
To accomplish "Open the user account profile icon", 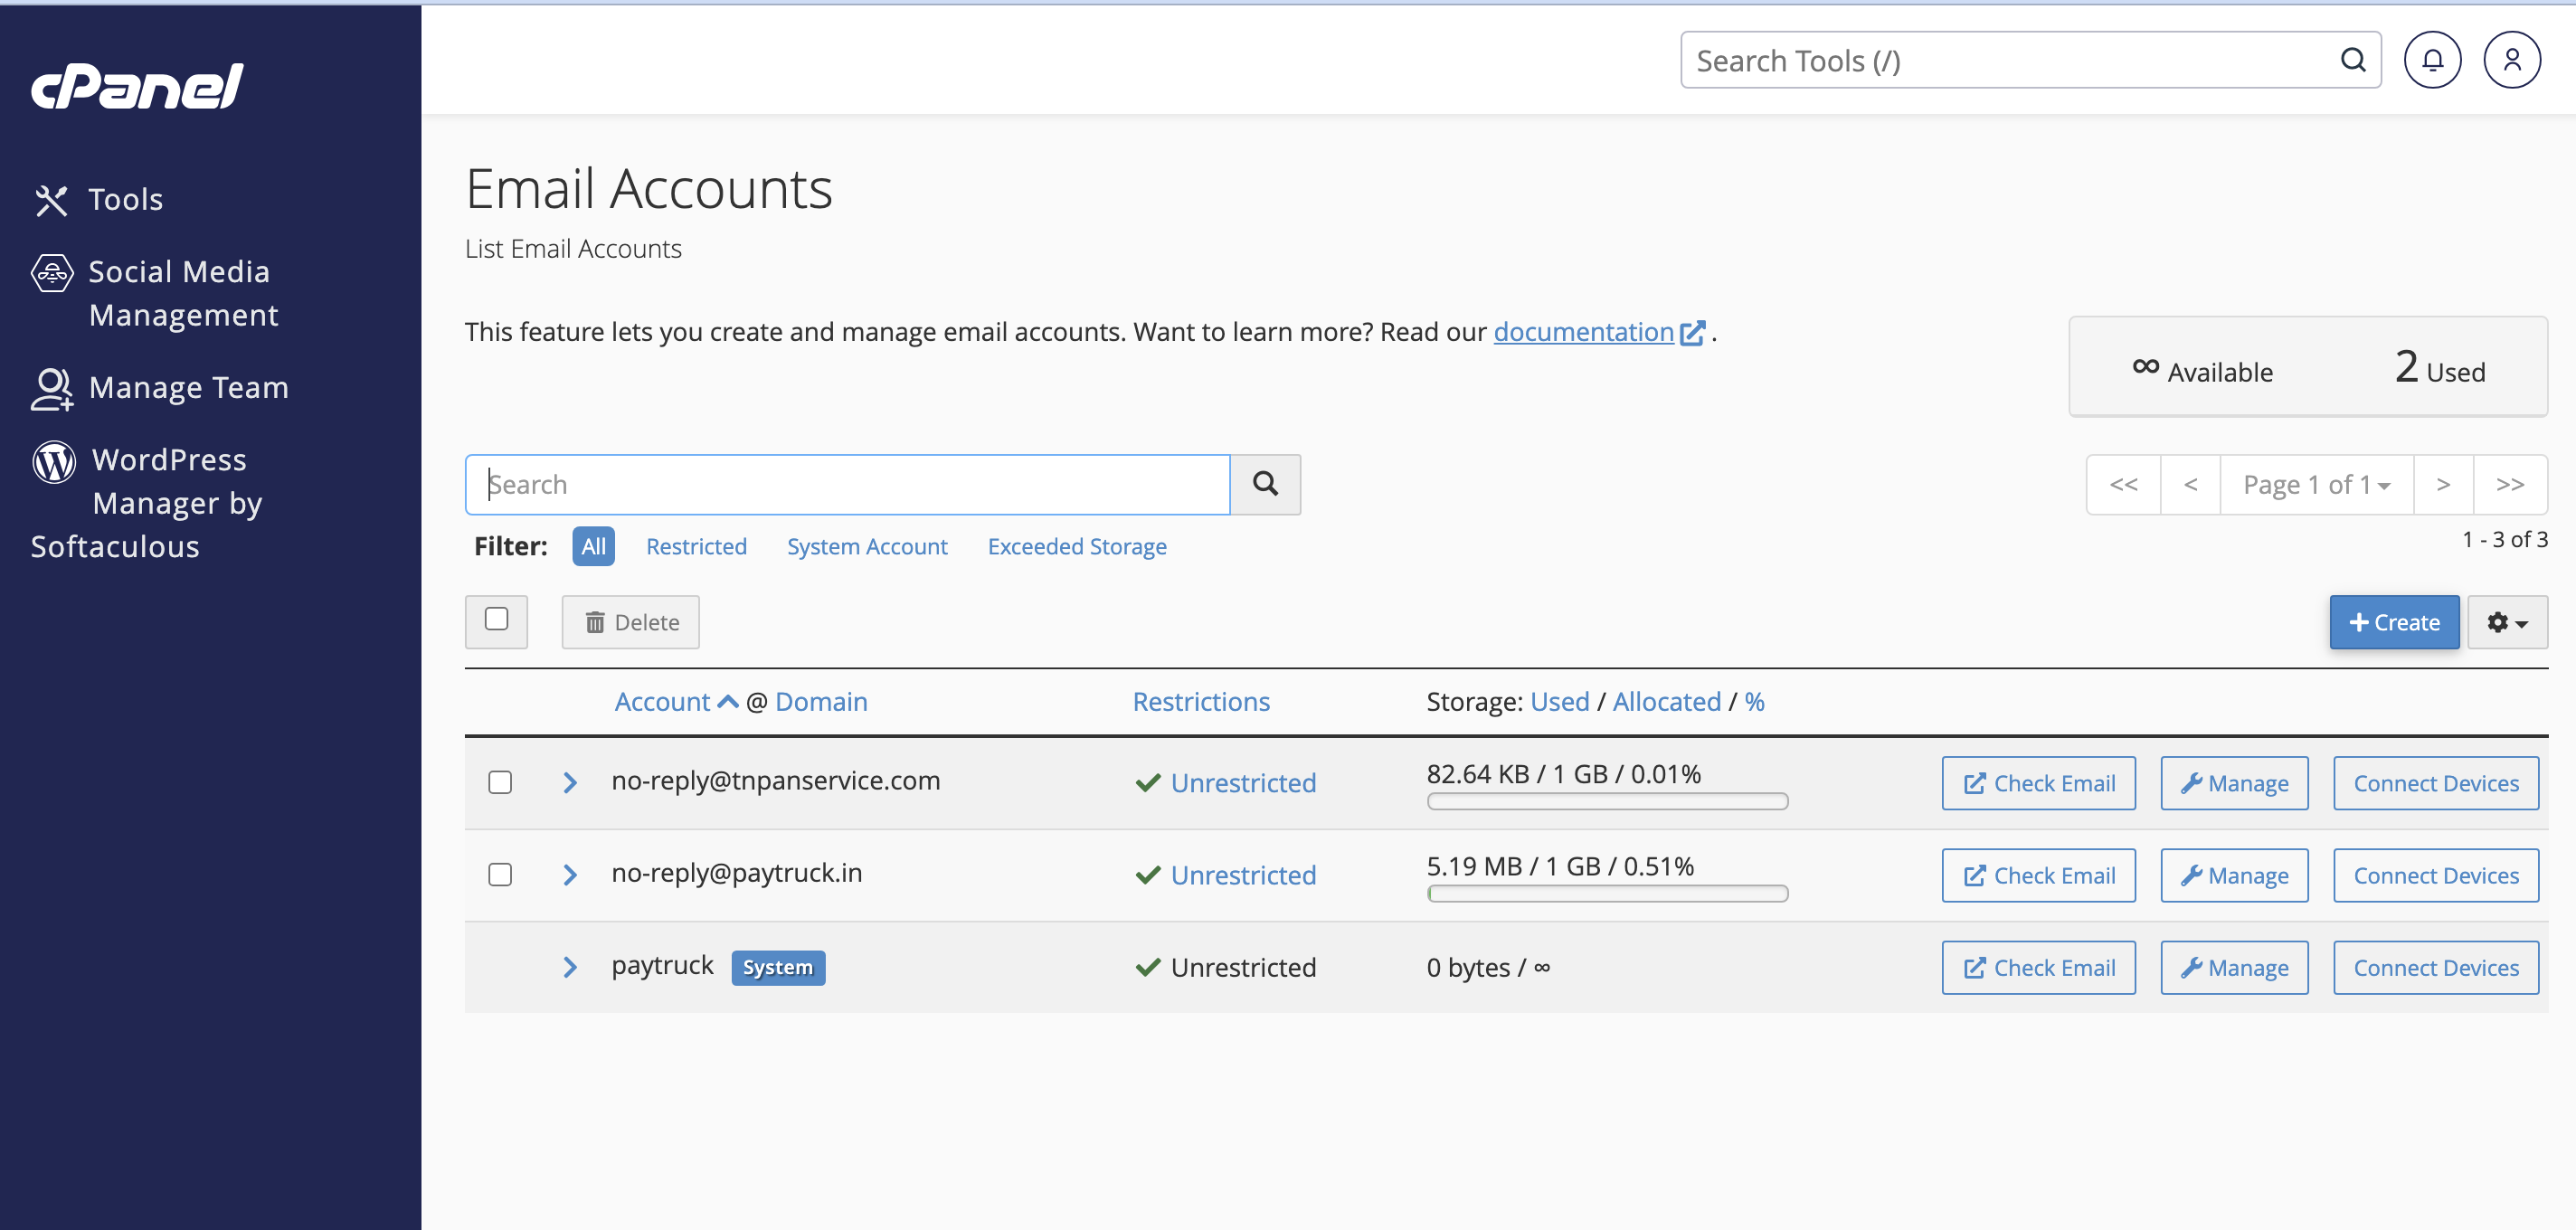I will (2510, 60).
